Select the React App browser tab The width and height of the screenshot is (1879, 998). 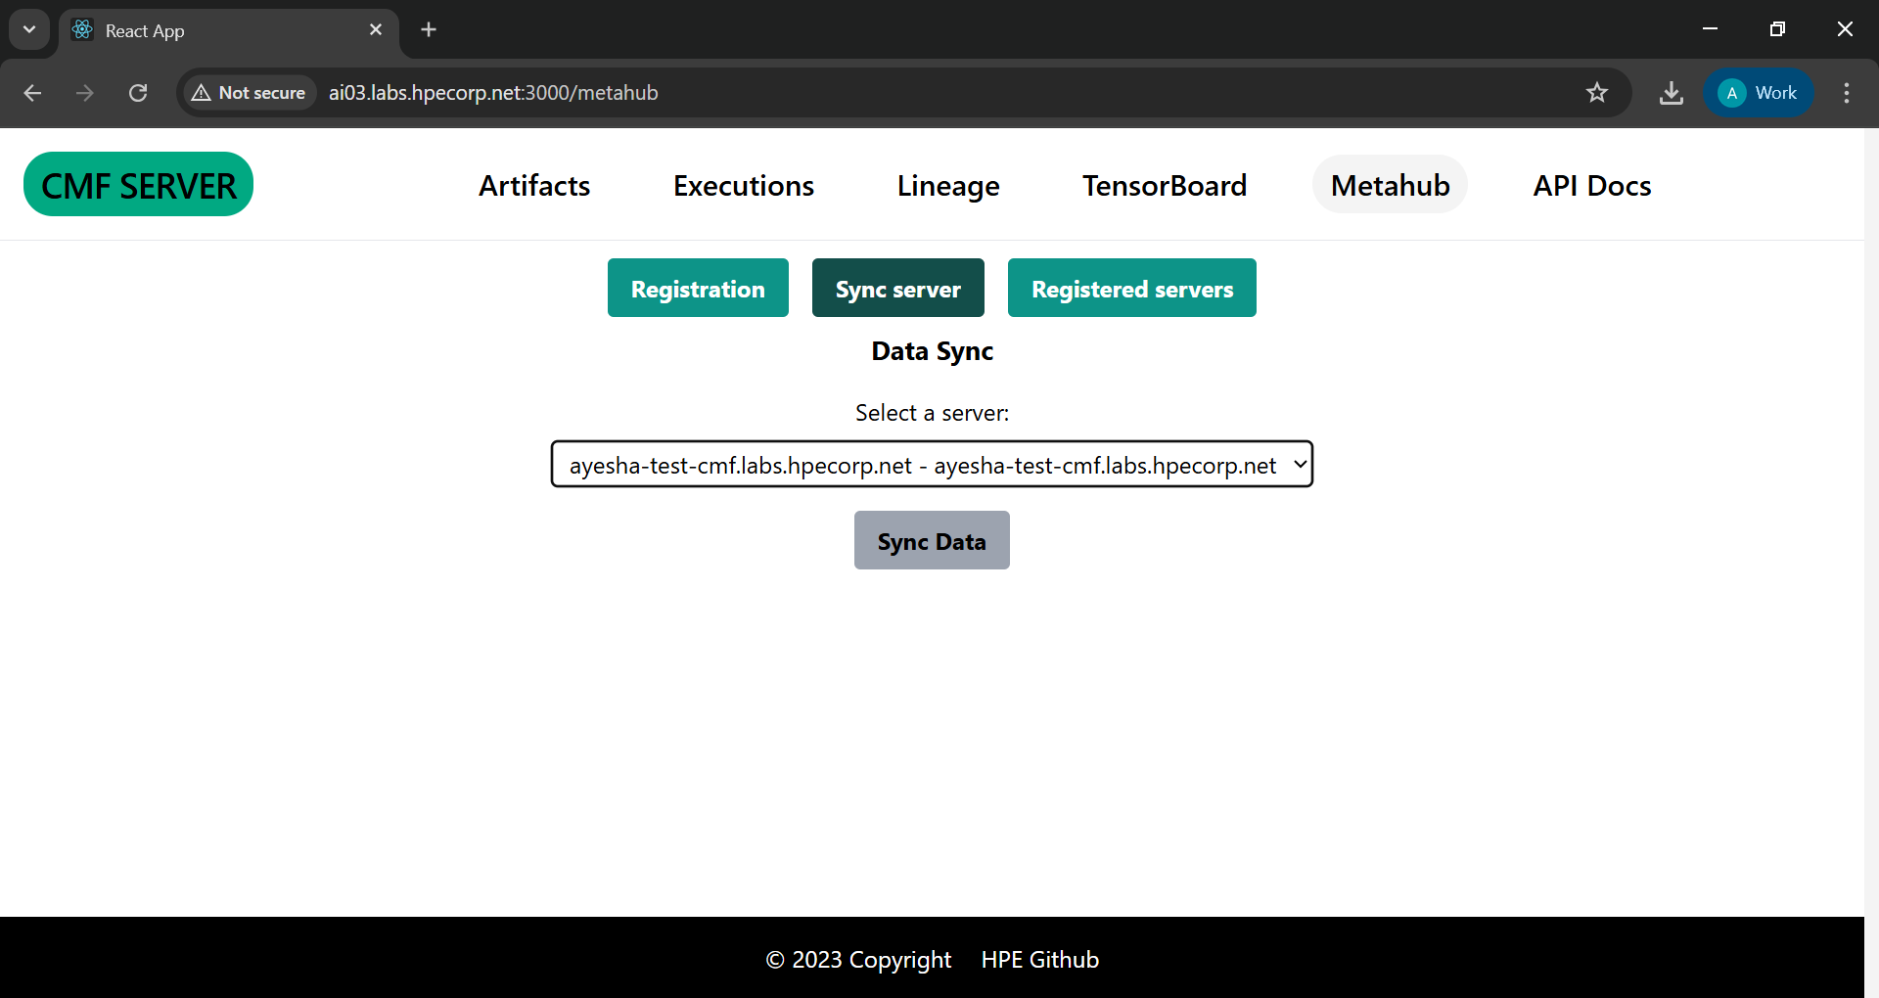(x=228, y=30)
